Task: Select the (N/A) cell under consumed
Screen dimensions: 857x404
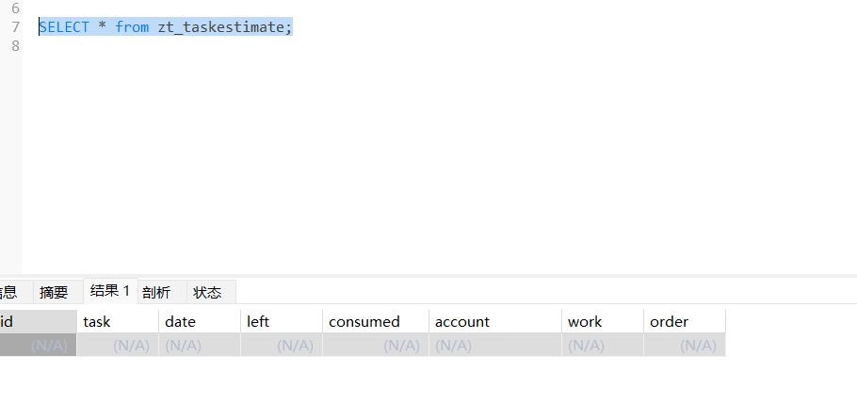Action: point(375,345)
